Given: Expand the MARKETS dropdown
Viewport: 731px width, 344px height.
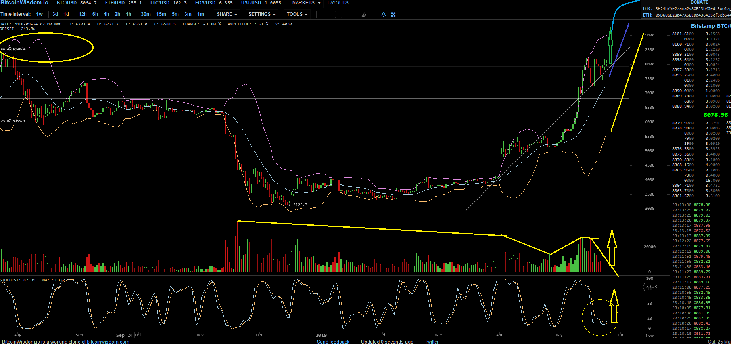Looking at the screenshot, I should (x=306, y=3).
